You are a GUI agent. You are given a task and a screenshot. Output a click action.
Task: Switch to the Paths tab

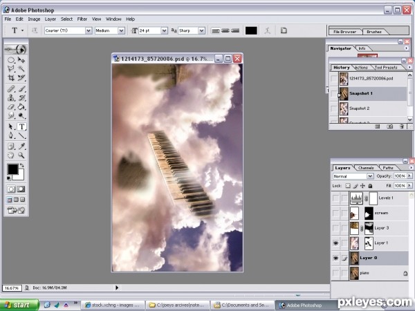(388, 168)
